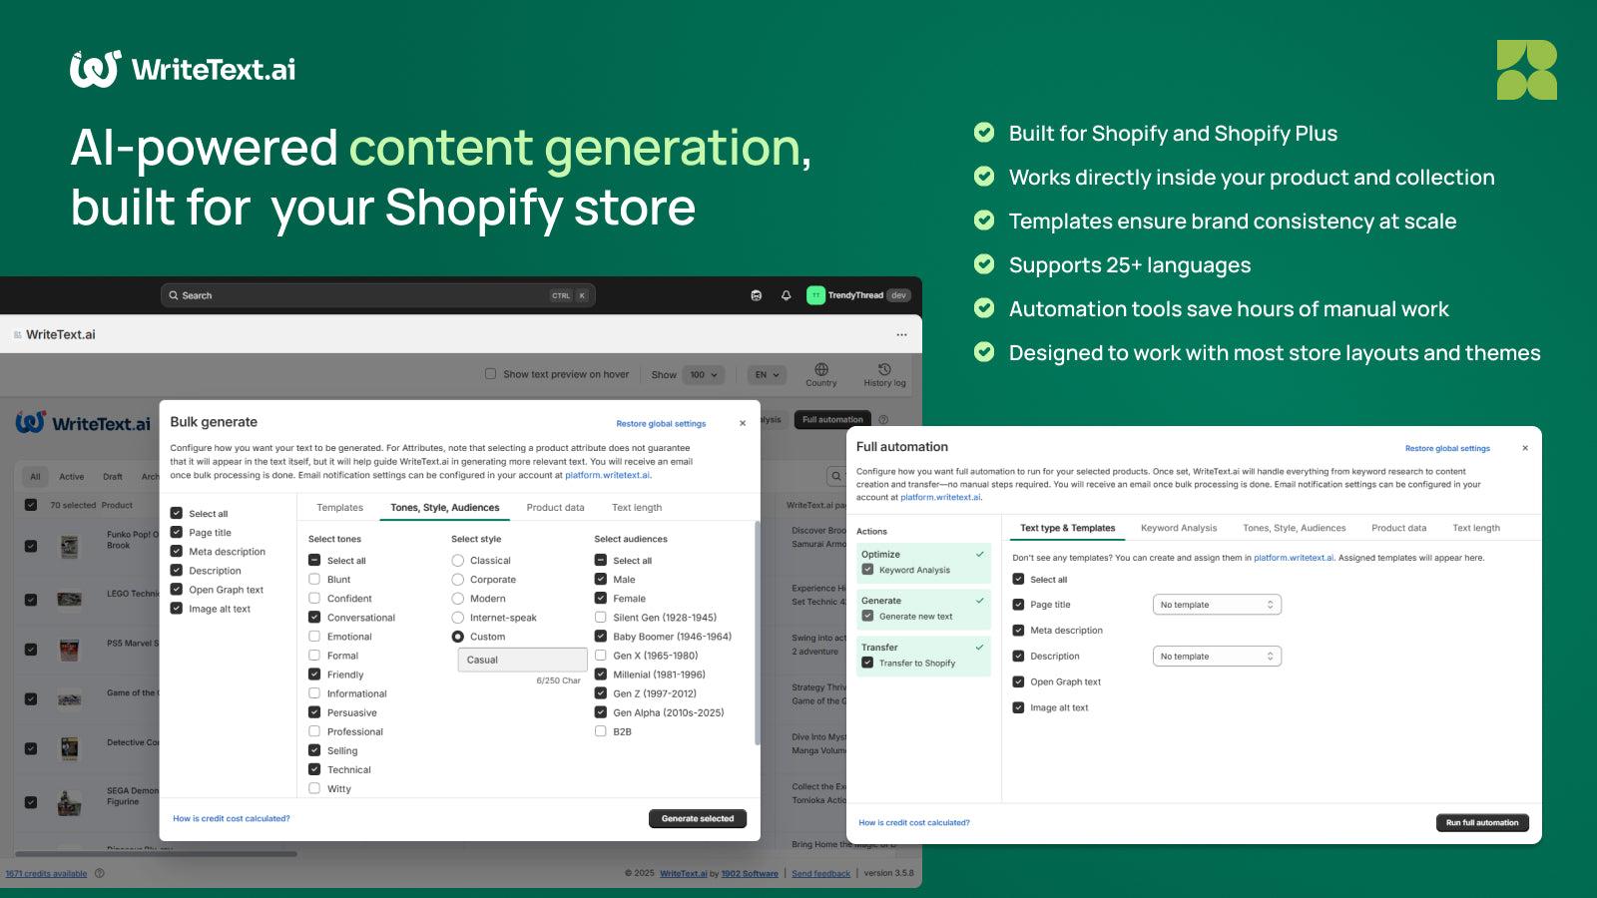Click the WriteText.ai logo in the sidebar

80,422
